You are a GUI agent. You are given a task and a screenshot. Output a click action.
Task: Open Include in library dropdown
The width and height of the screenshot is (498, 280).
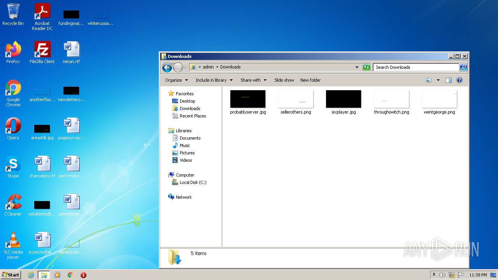[x=214, y=80]
